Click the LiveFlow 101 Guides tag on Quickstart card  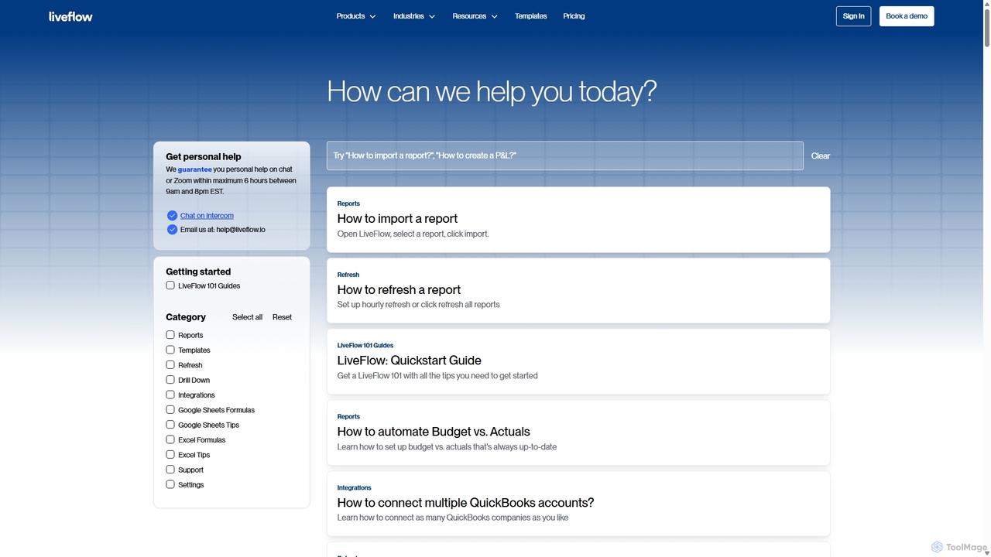(x=365, y=346)
